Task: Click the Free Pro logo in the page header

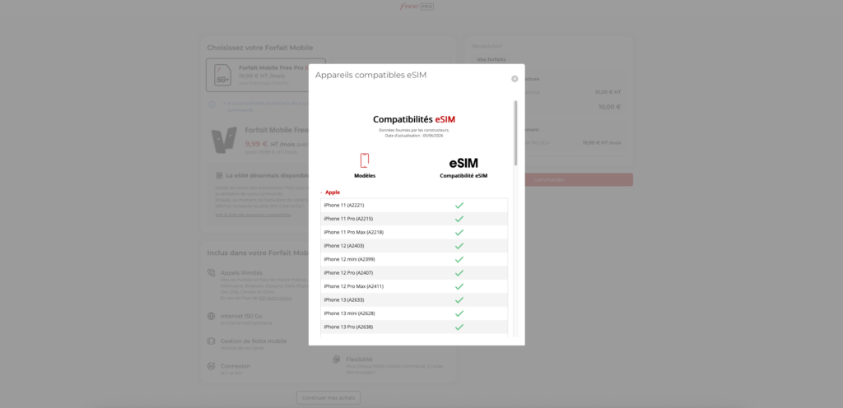Action: pos(417,7)
